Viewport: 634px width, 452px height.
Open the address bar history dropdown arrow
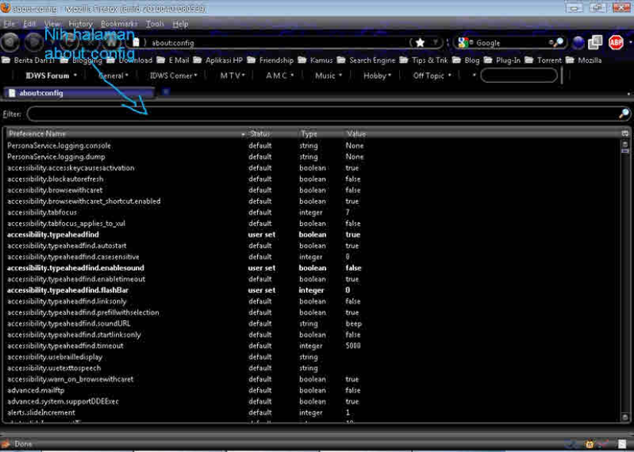(x=435, y=42)
